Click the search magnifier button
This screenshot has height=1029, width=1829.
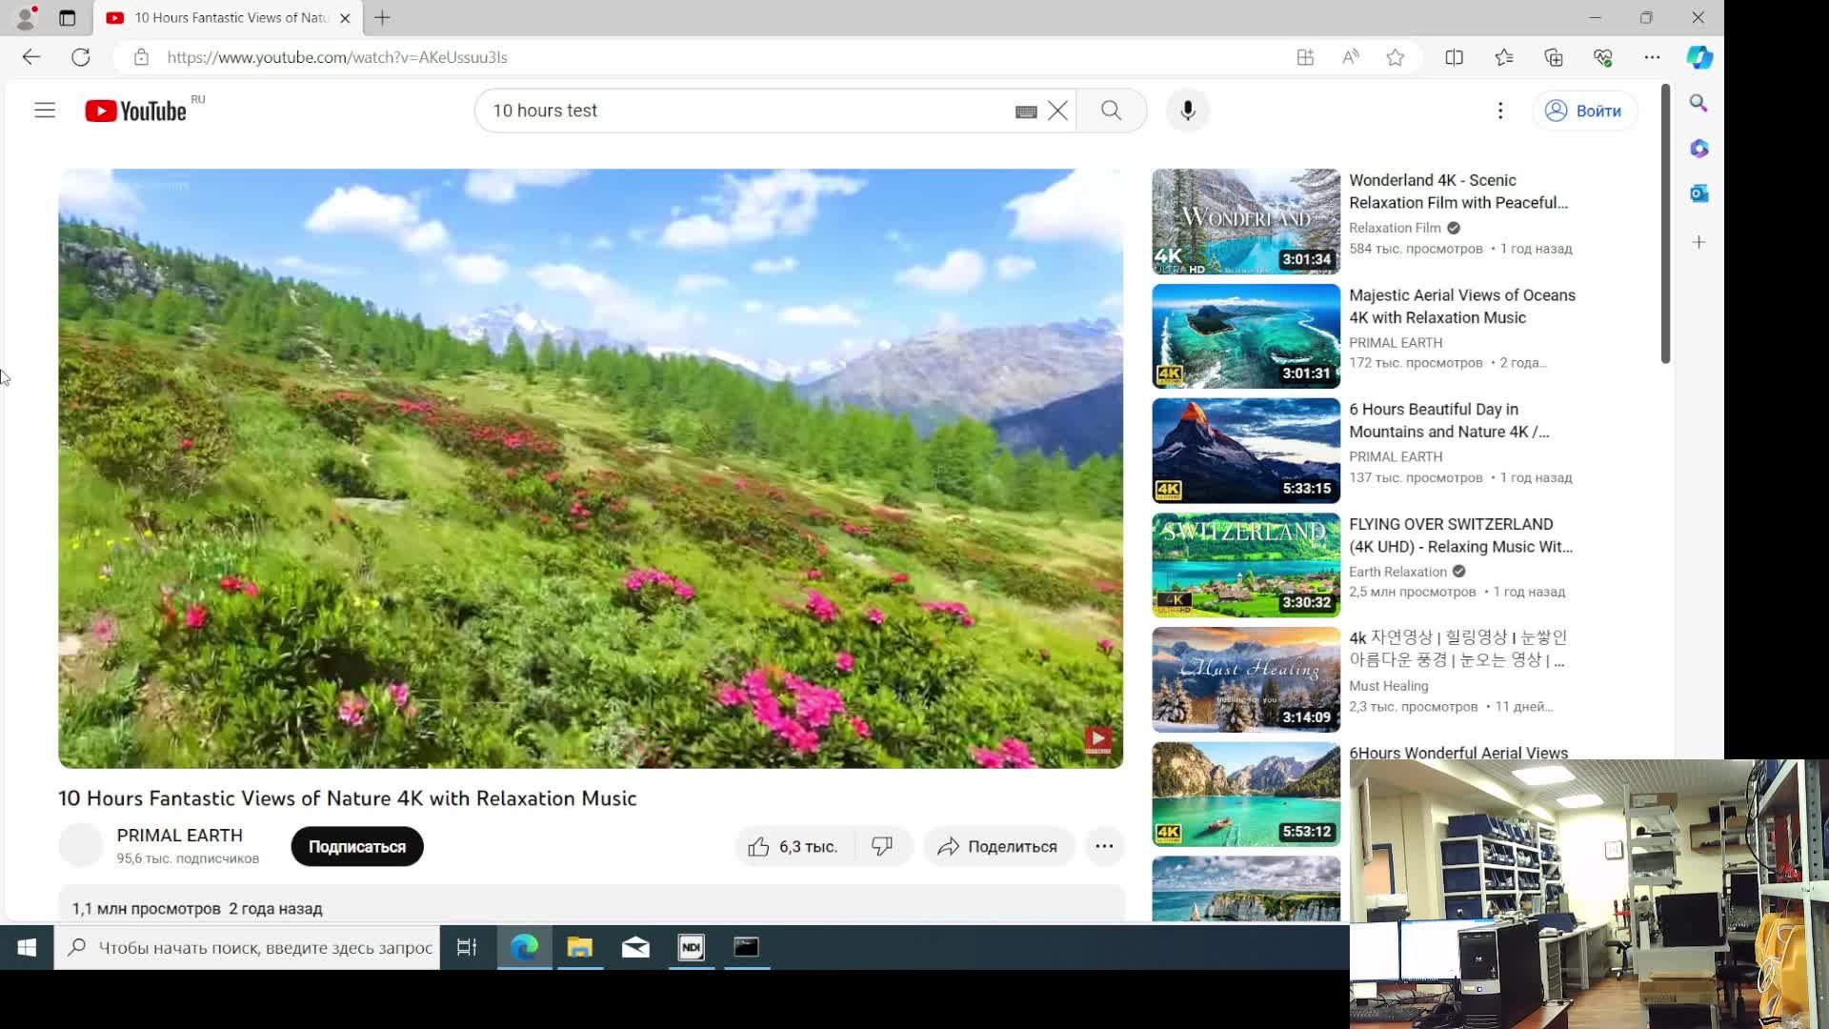[1111, 111]
